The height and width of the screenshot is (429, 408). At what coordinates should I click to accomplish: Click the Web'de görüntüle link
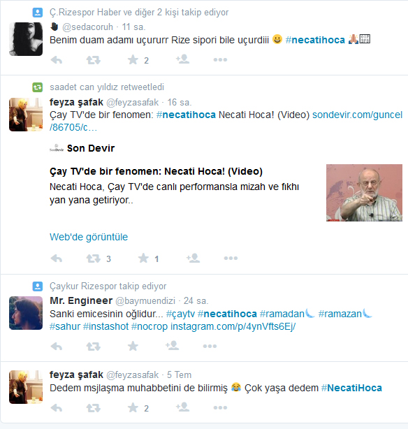89,237
